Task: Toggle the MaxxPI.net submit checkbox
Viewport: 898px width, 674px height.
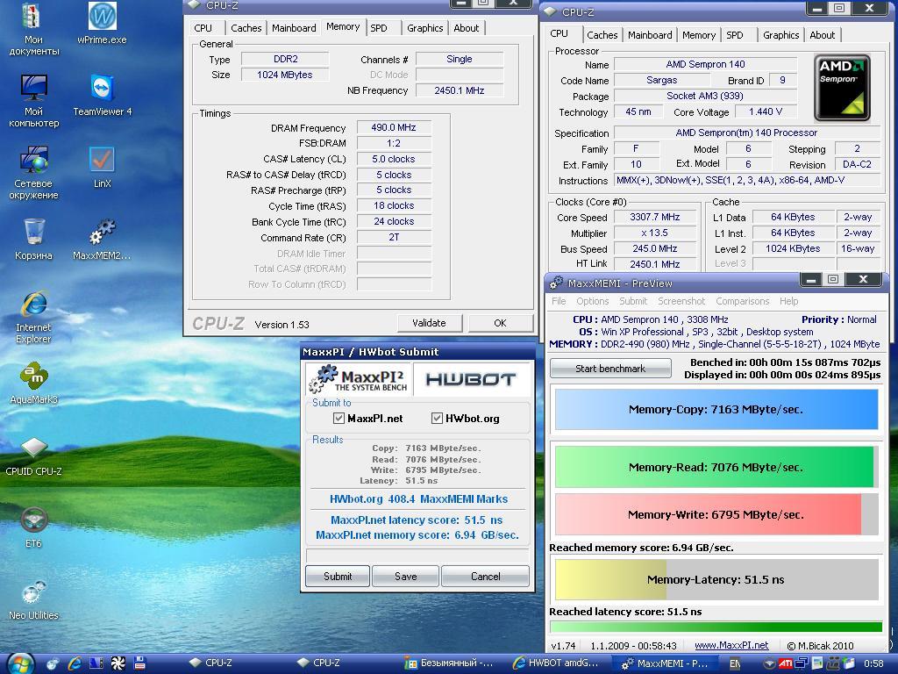Action: coord(339,419)
